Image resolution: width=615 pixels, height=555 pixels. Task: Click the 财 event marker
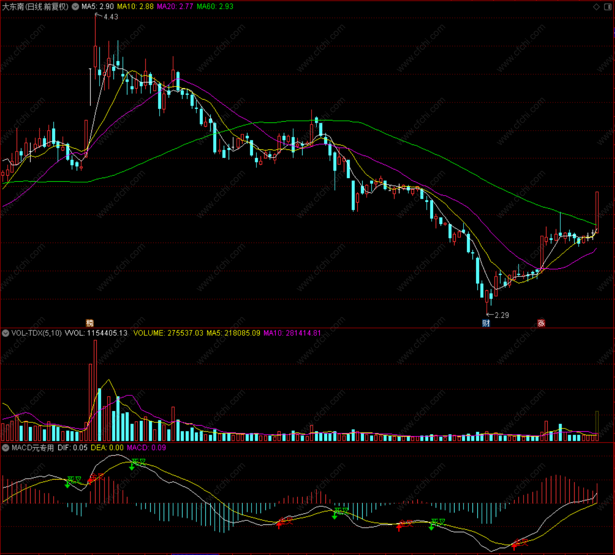pyautogui.click(x=486, y=323)
